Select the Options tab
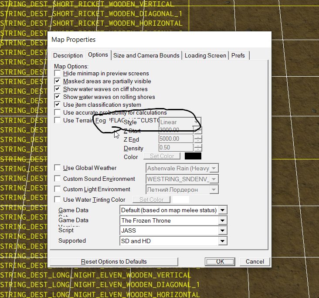The width and height of the screenshot is (319, 298). [x=98, y=55]
